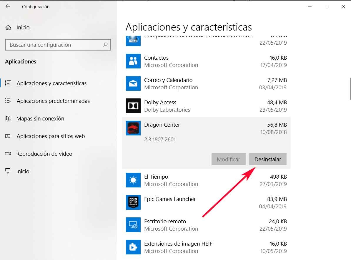Click the Aplicaciones y características list icon
351x260 pixels.
(x=8, y=83)
